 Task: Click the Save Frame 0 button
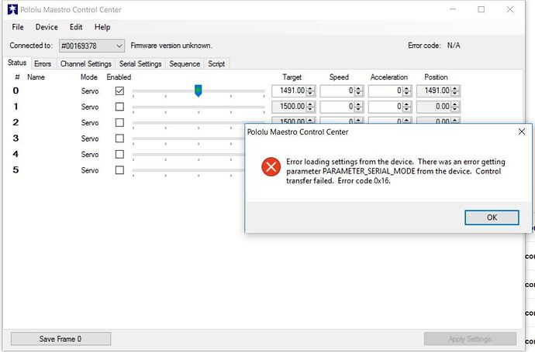(x=60, y=339)
